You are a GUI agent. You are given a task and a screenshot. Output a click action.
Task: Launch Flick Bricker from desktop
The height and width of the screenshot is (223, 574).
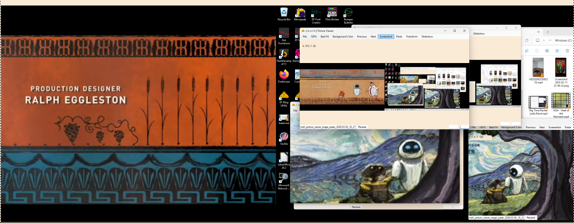(332, 12)
